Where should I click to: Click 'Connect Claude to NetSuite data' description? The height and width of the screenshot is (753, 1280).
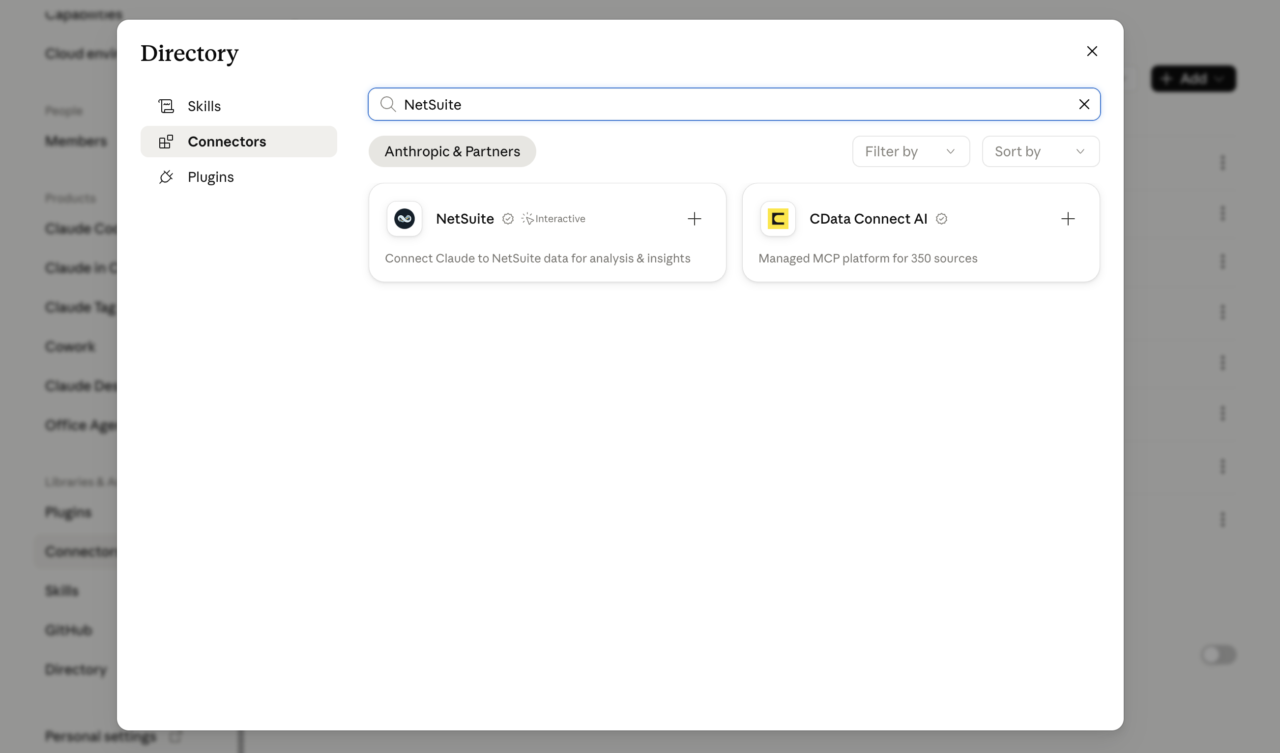tap(537, 259)
